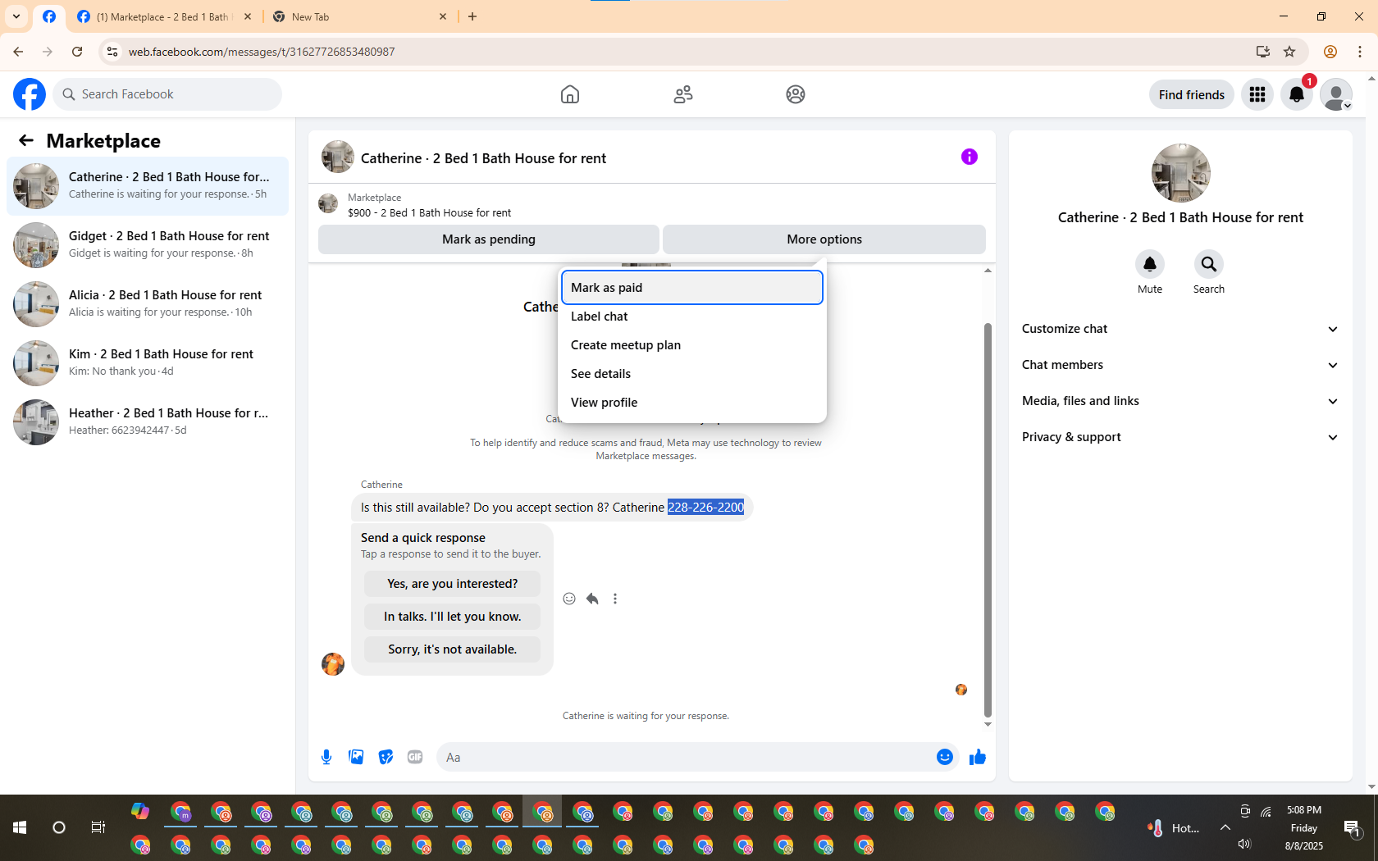Send a thumbs up like
Screen dimensions: 1378x861
point(978,757)
